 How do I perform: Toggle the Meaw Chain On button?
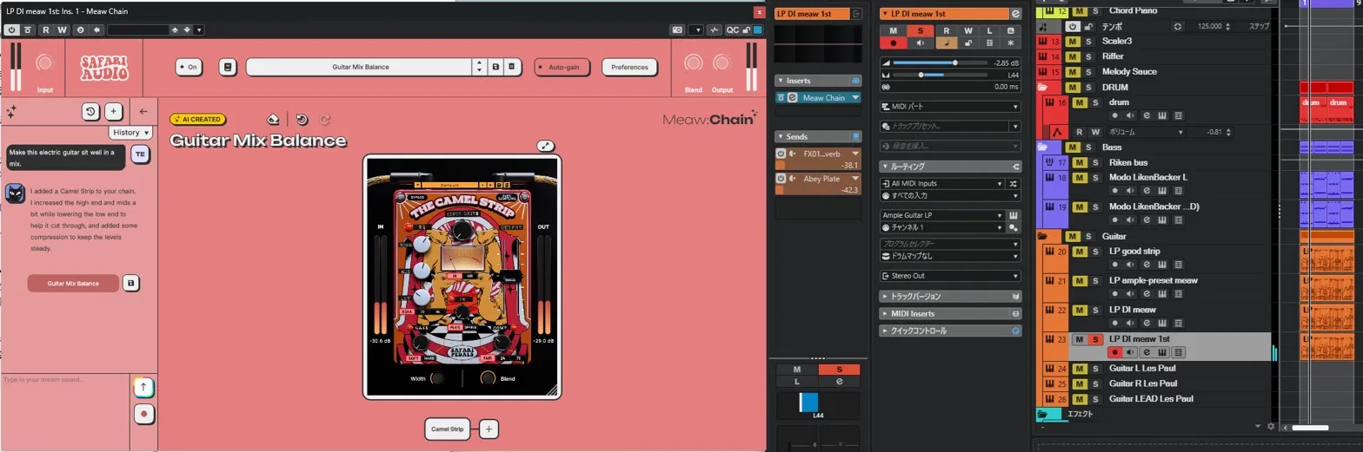(x=189, y=67)
